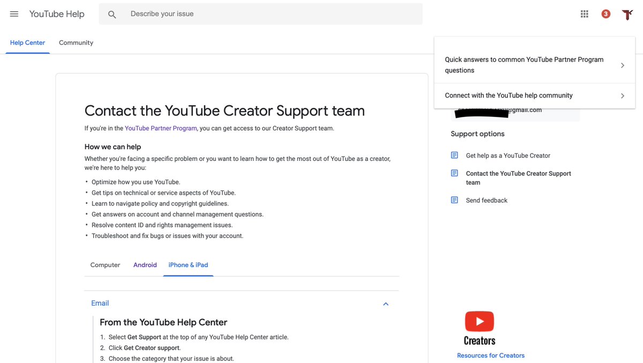Open the hamburger main menu
Image resolution: width=643 pixels, height=363 pixels.
tap(14, 14)
